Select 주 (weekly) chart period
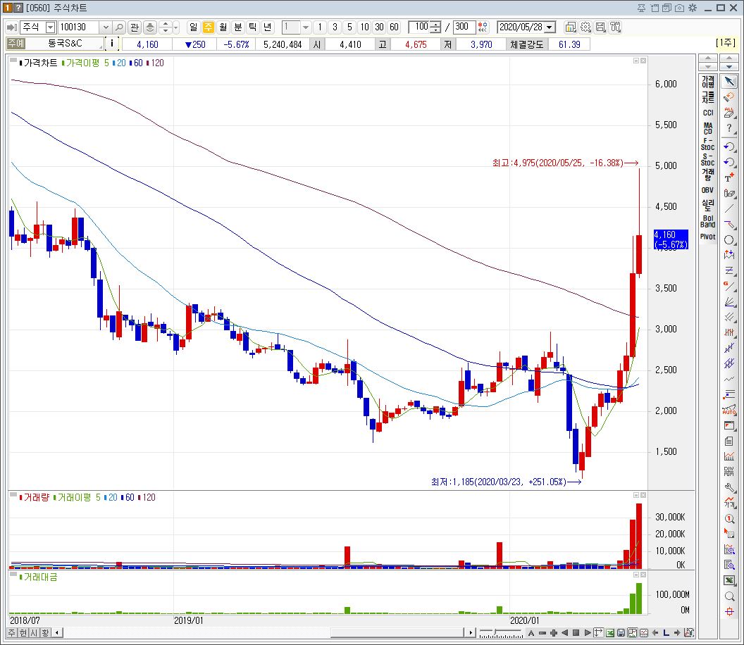This screenshot has width=744, height=645. (209, 27)
